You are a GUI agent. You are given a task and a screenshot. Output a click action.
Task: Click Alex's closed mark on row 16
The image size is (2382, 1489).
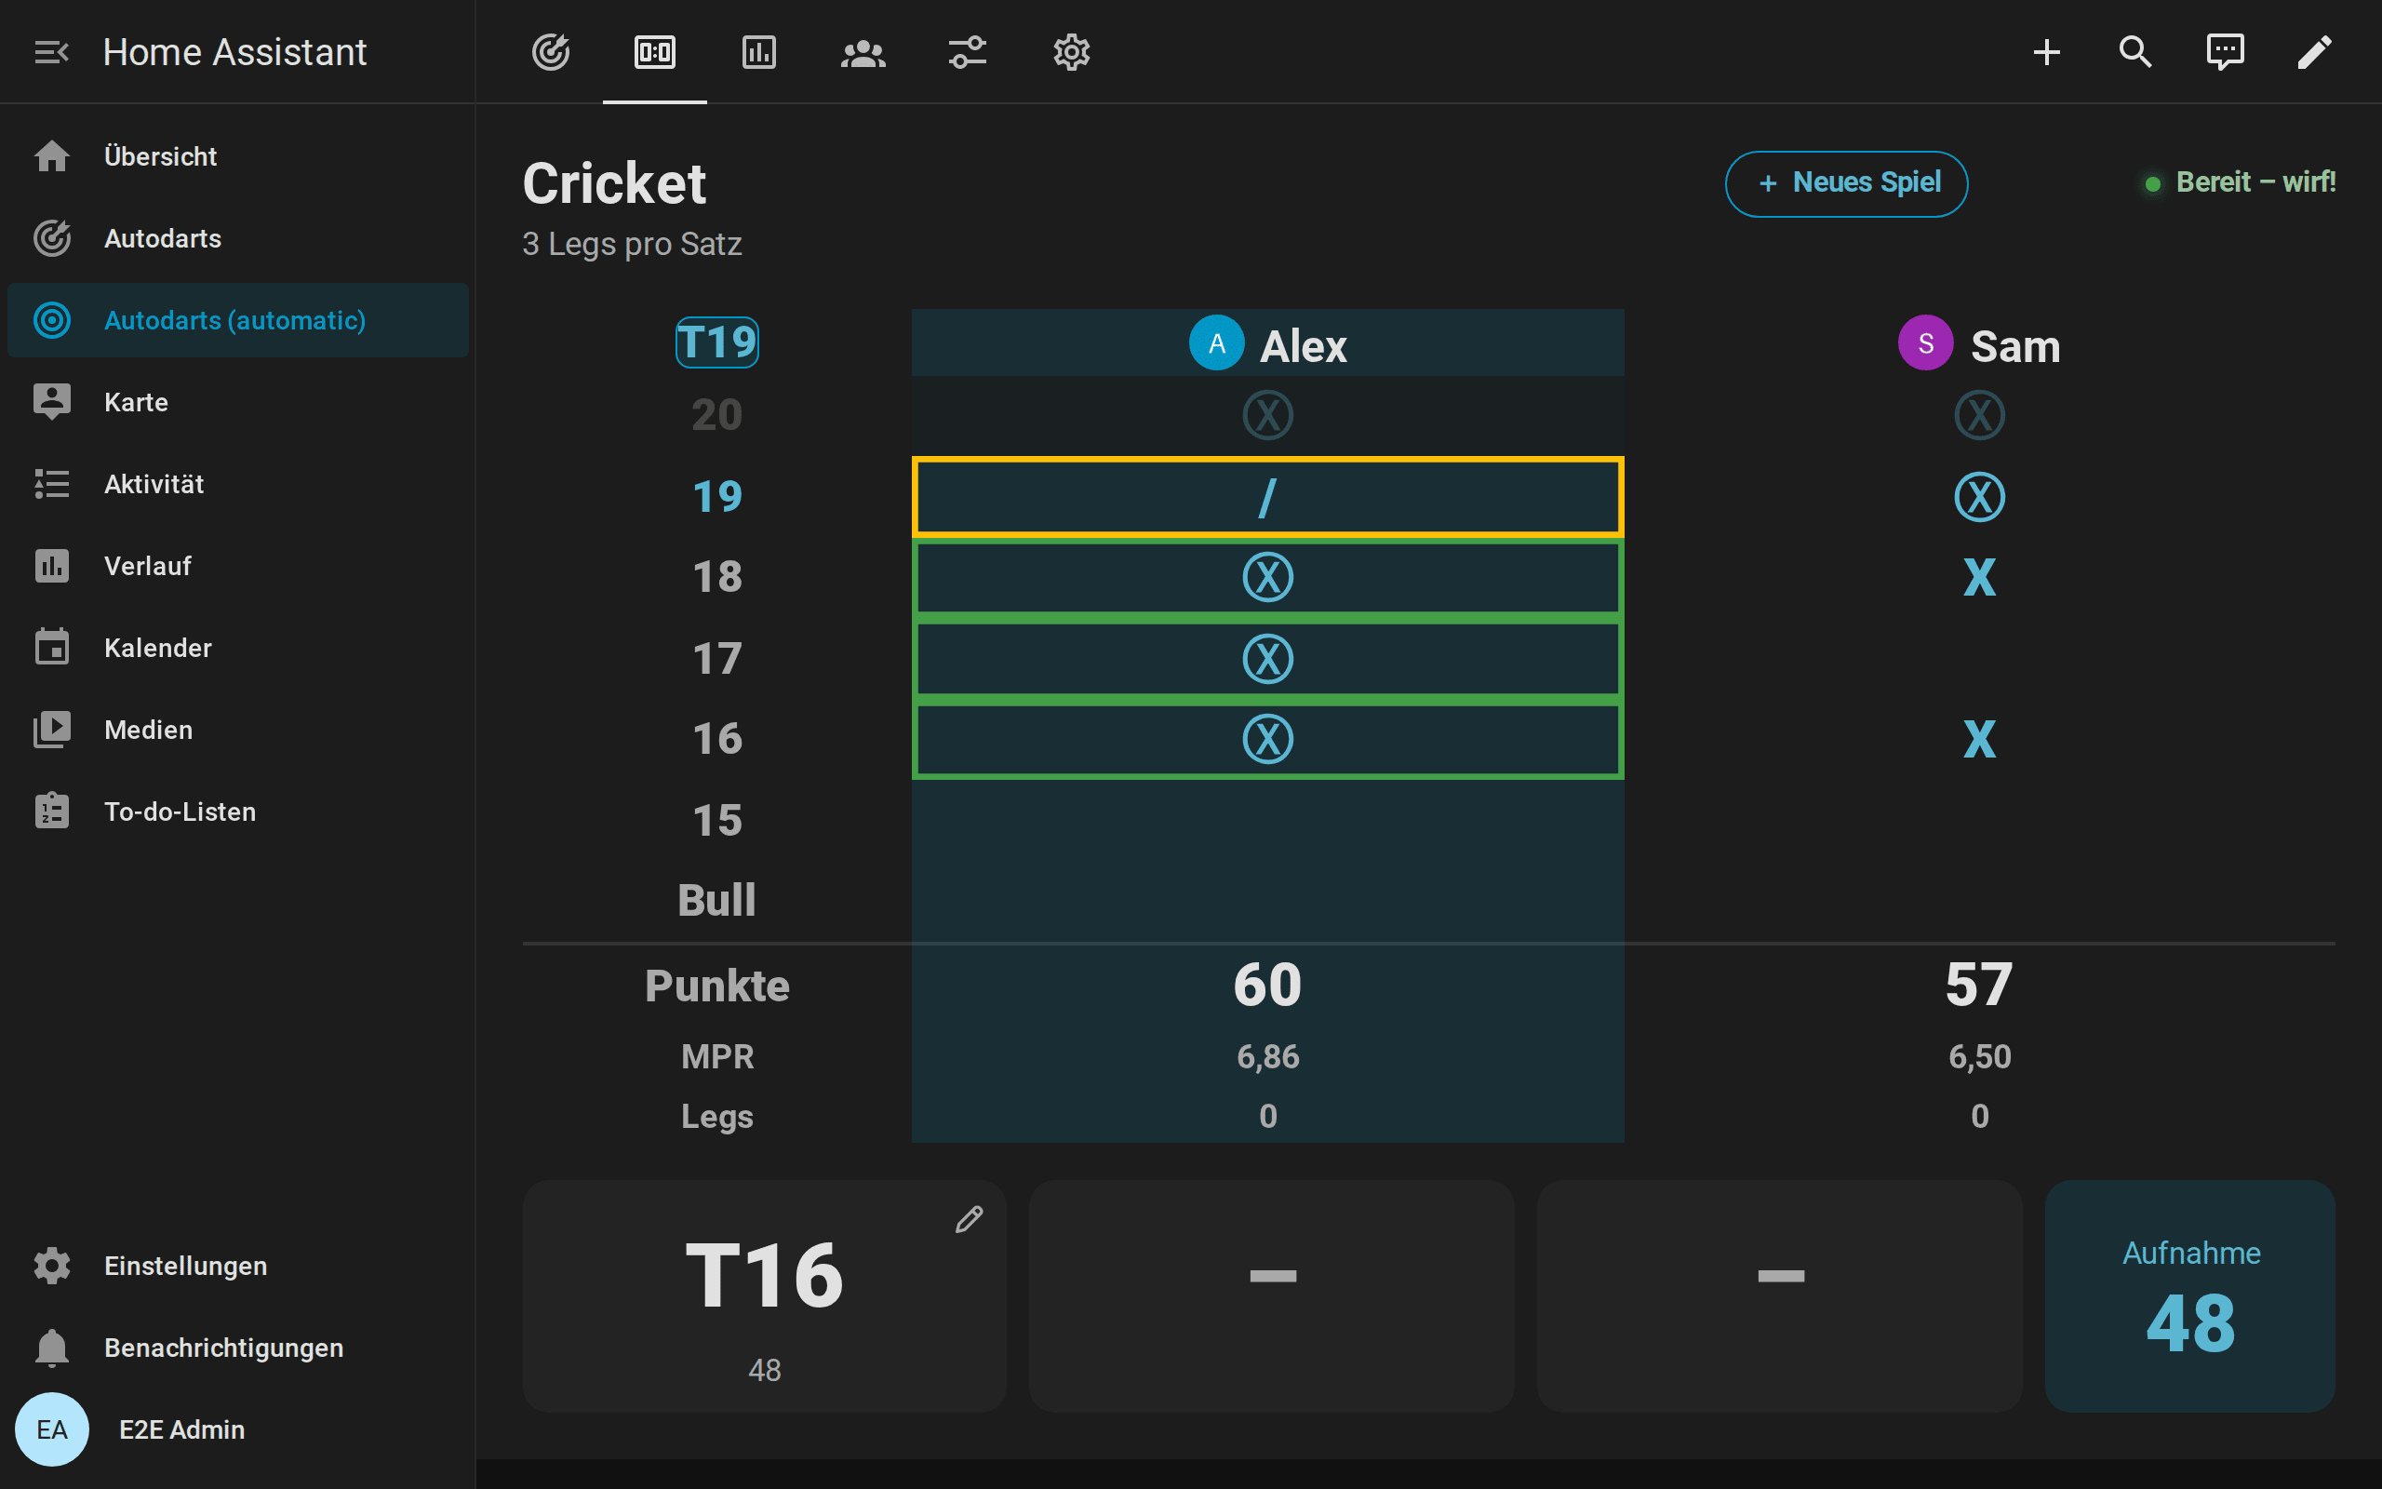click(1268, 739)
